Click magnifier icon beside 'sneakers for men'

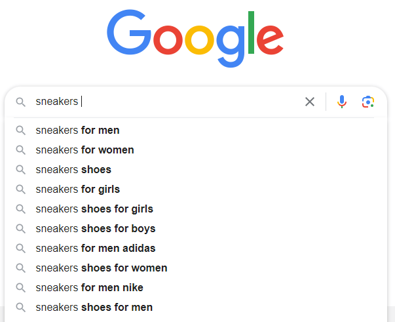(21, 130)
